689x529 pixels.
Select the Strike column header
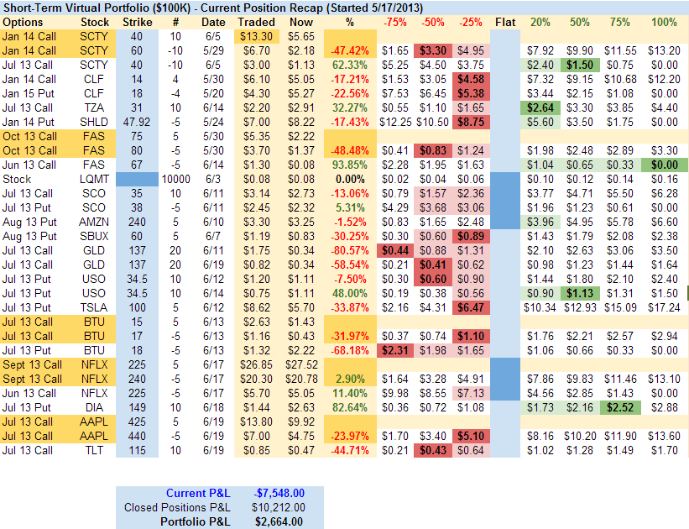(x=138, y=22)
